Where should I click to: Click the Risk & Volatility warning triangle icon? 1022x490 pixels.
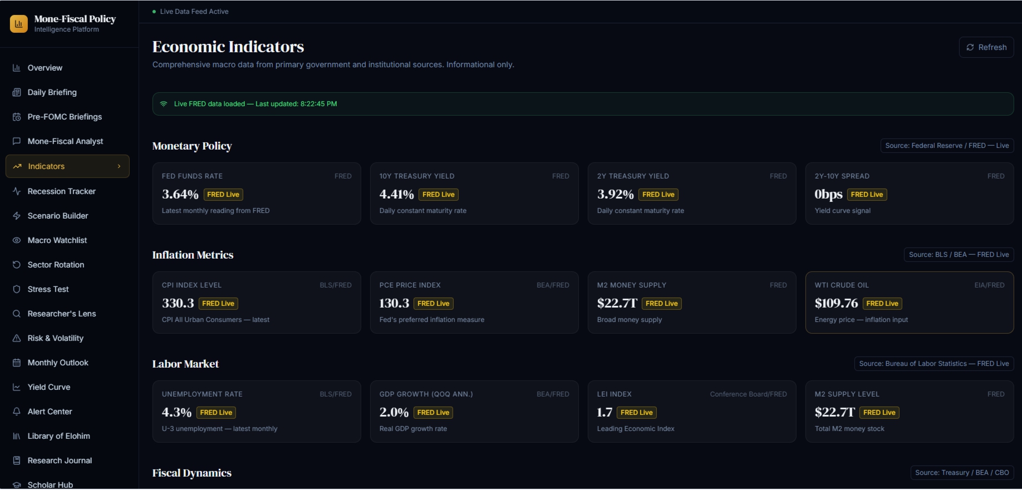(x=17, y=338)
